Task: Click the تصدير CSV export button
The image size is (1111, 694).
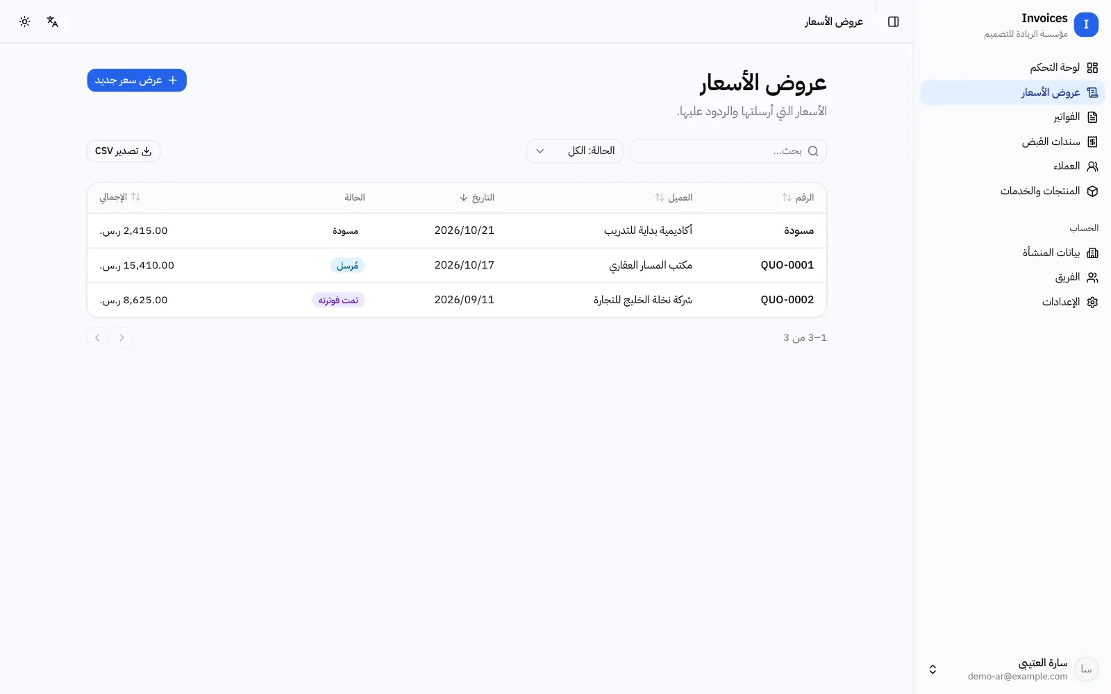Action: click(124, 151)
